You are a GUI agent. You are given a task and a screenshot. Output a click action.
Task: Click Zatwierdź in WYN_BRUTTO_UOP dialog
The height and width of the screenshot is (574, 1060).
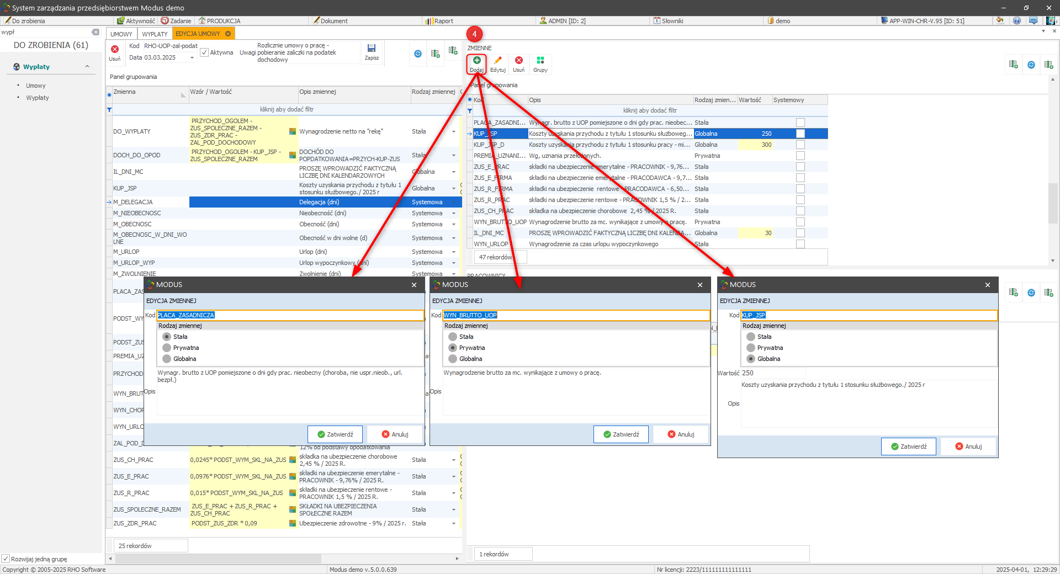(621, 434)
